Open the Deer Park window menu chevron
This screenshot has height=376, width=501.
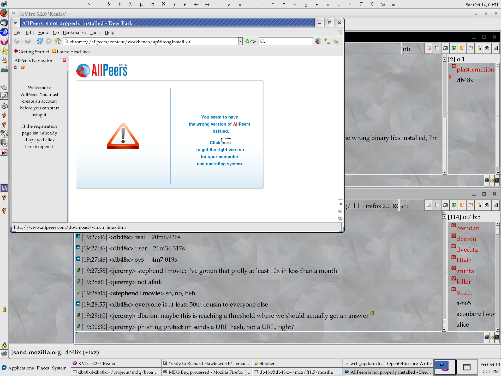point(16,23)
